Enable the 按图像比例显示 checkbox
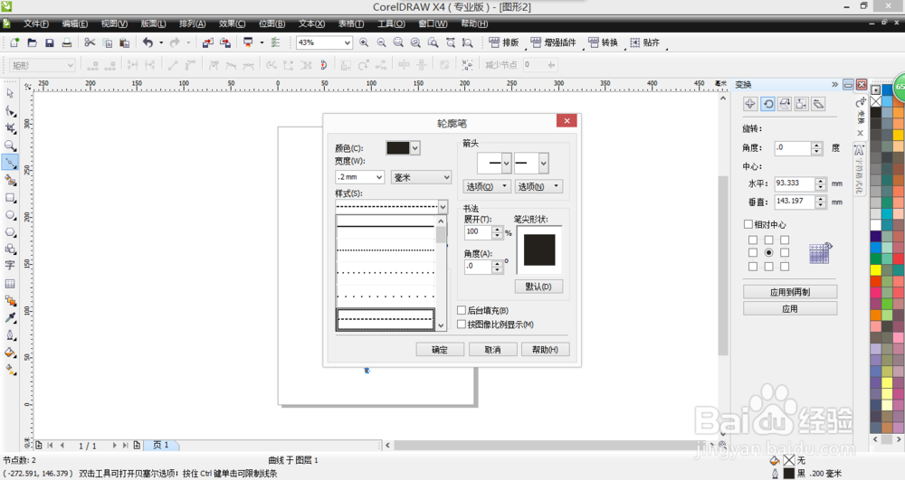Viewport: 905px width, 480px height. coord(462,325)
